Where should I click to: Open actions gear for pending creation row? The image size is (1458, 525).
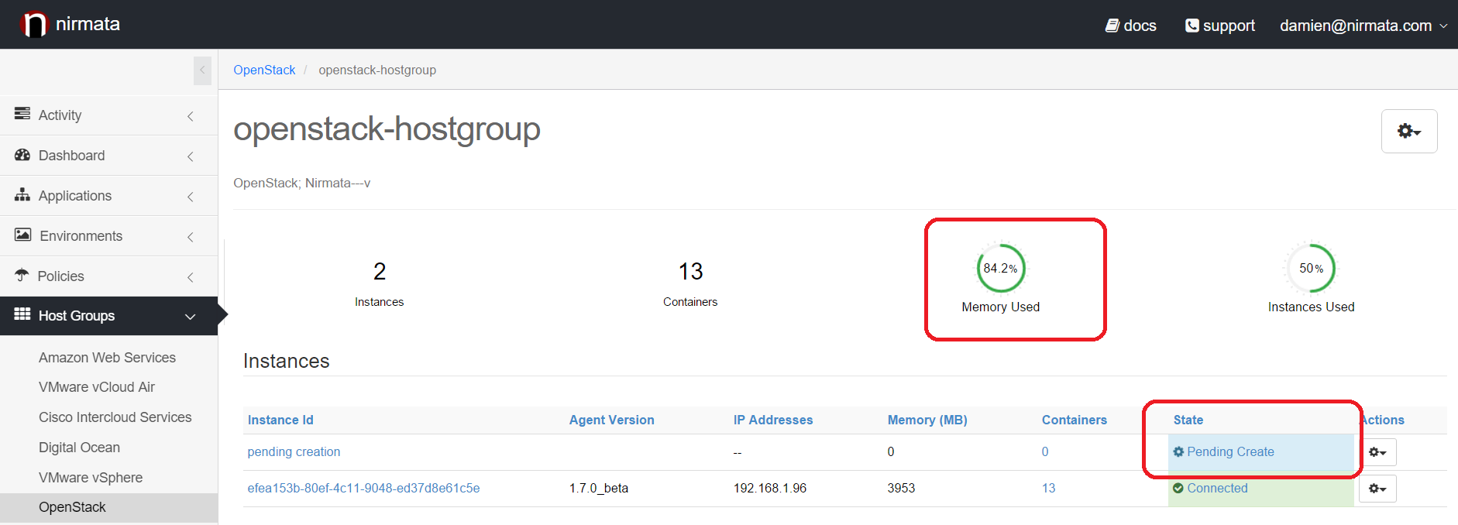click(x=1377, y=452)
